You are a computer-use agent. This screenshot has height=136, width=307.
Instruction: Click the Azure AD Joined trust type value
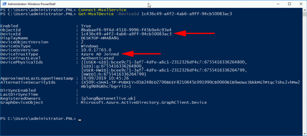pos(100,54)
